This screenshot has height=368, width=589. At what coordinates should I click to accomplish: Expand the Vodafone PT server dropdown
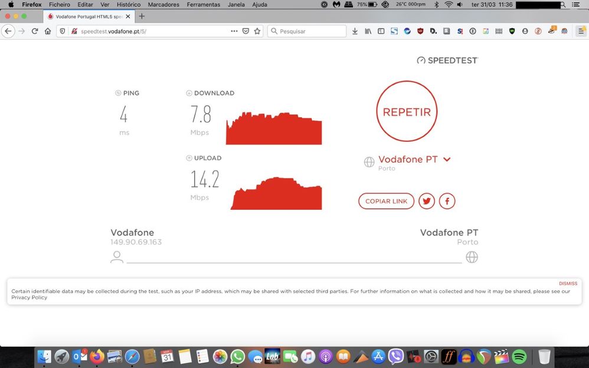(447, 159)
